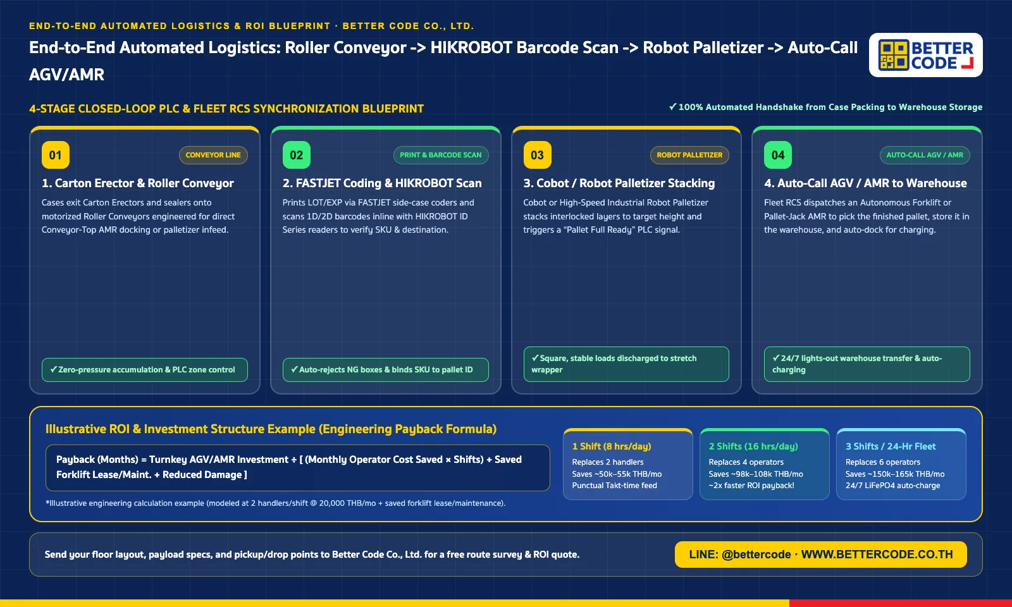Select the 3 Shifts / 24-Hr Fleet card
Viewport: 1012px width, 607px height.
(901, 465)
